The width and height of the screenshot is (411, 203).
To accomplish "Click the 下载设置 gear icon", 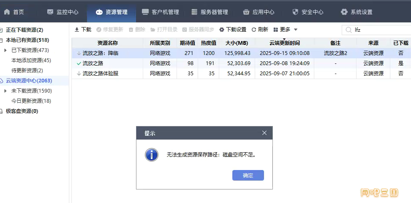I will (222, 30).
